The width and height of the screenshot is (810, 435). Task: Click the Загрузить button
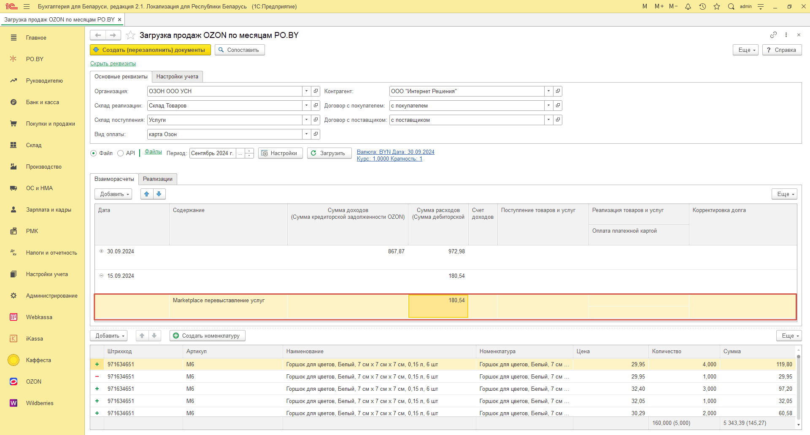pyautogui.click(x=329, y=153)
